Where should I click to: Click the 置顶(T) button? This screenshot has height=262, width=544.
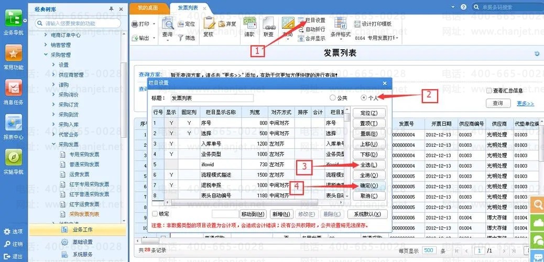coord(369,123)
